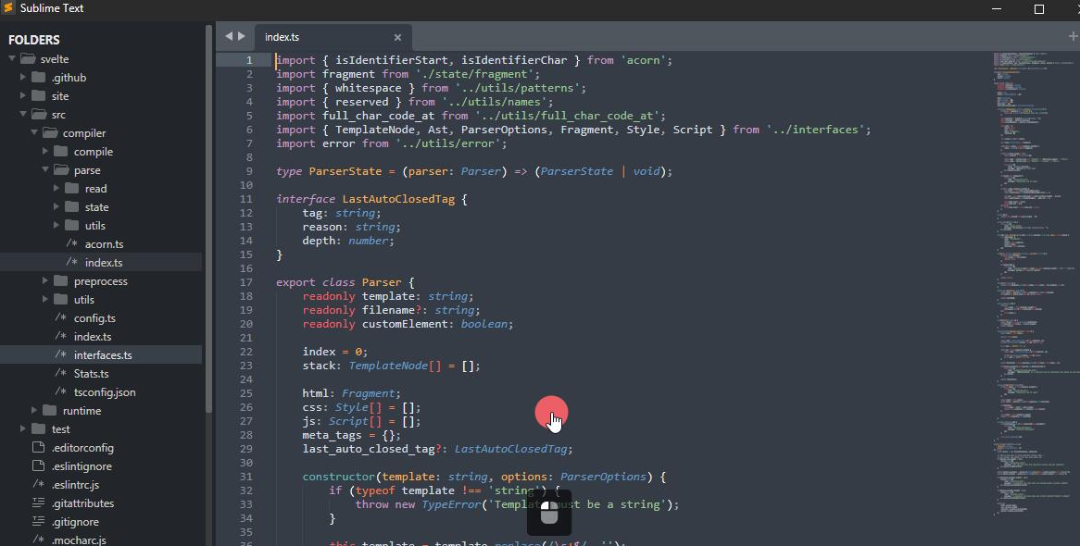Open tsconfig.json file

point(105,392)
